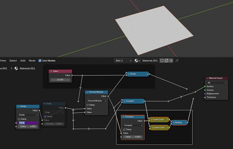The width and height of the screenshot is (233, 149).
Task: Click the Material.001 name field
Action: 150,60
